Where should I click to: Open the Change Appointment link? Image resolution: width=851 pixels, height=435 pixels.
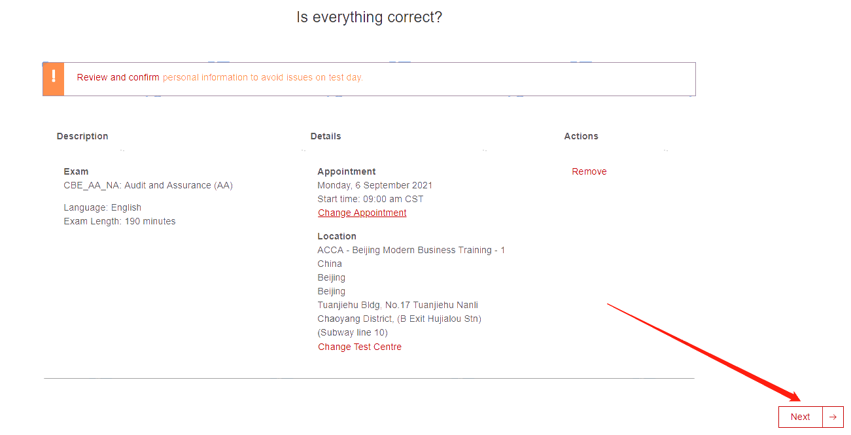(x=362, y=213)
